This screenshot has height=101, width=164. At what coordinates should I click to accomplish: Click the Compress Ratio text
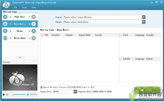coord(95,92)
